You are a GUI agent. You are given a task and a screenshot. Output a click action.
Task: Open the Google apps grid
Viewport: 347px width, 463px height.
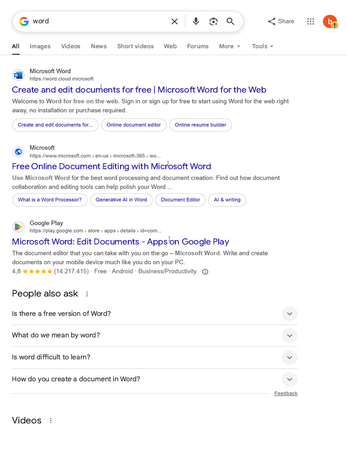point(310,21)
